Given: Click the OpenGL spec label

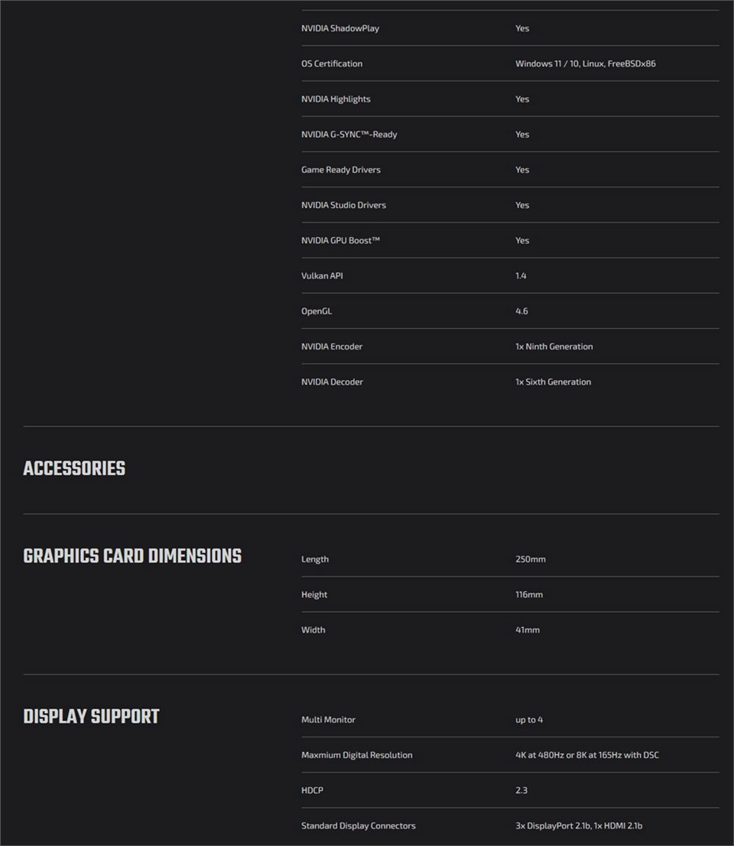Looking at the screenshot, I should click(317, 311).
